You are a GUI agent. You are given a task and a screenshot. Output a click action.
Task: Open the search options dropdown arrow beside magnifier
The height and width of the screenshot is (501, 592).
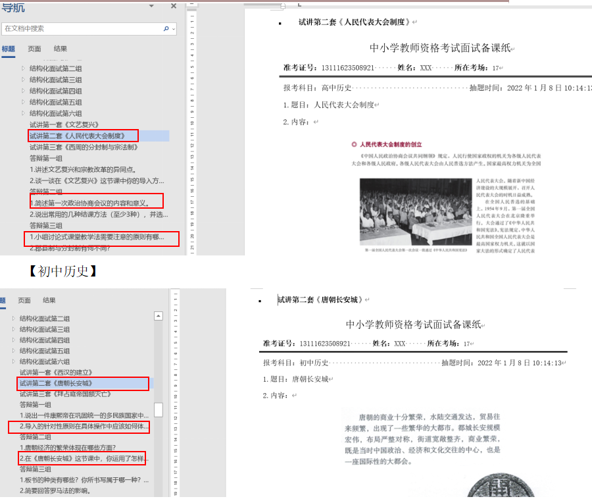[174, 30]
